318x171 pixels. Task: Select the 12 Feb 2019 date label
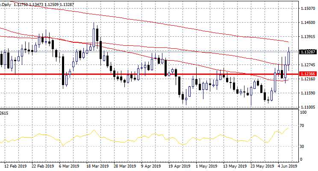[15, 166]
